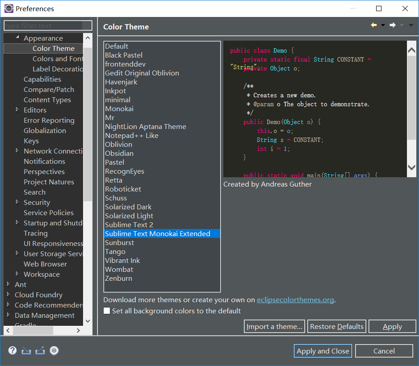Expand the Network Connections node

pyautogui.click(x=17, y=150)
